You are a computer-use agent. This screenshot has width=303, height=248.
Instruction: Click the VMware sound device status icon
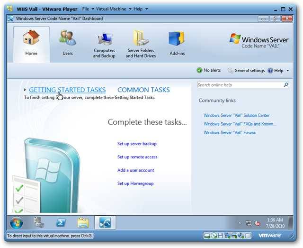241,236
